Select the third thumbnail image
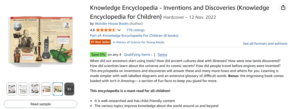Viewport: 290px width, 109px height. click(35, 89)
